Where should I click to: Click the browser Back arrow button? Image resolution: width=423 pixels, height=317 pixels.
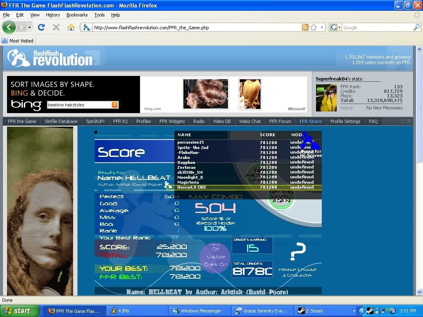tap(9, 27)
